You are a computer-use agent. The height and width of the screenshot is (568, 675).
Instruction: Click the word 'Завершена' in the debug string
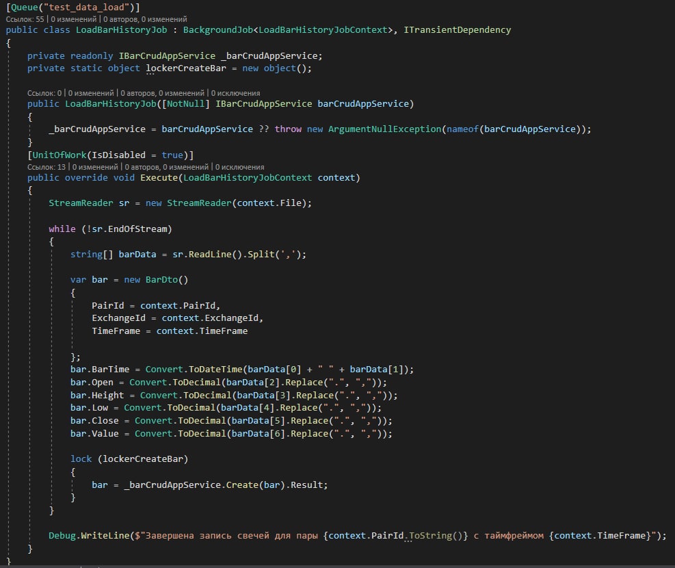tap(170, 535)
